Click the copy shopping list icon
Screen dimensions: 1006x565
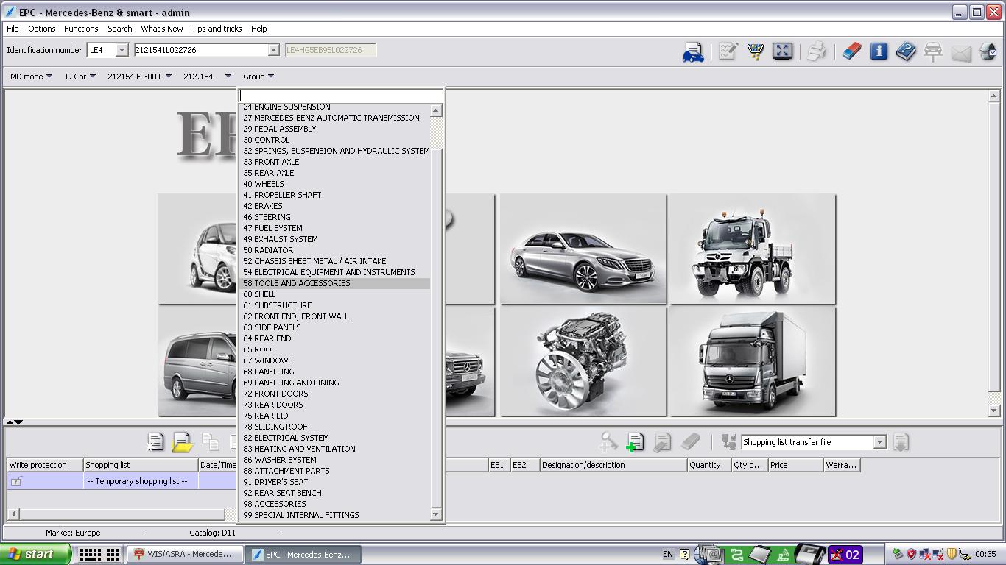coord(211,442)
